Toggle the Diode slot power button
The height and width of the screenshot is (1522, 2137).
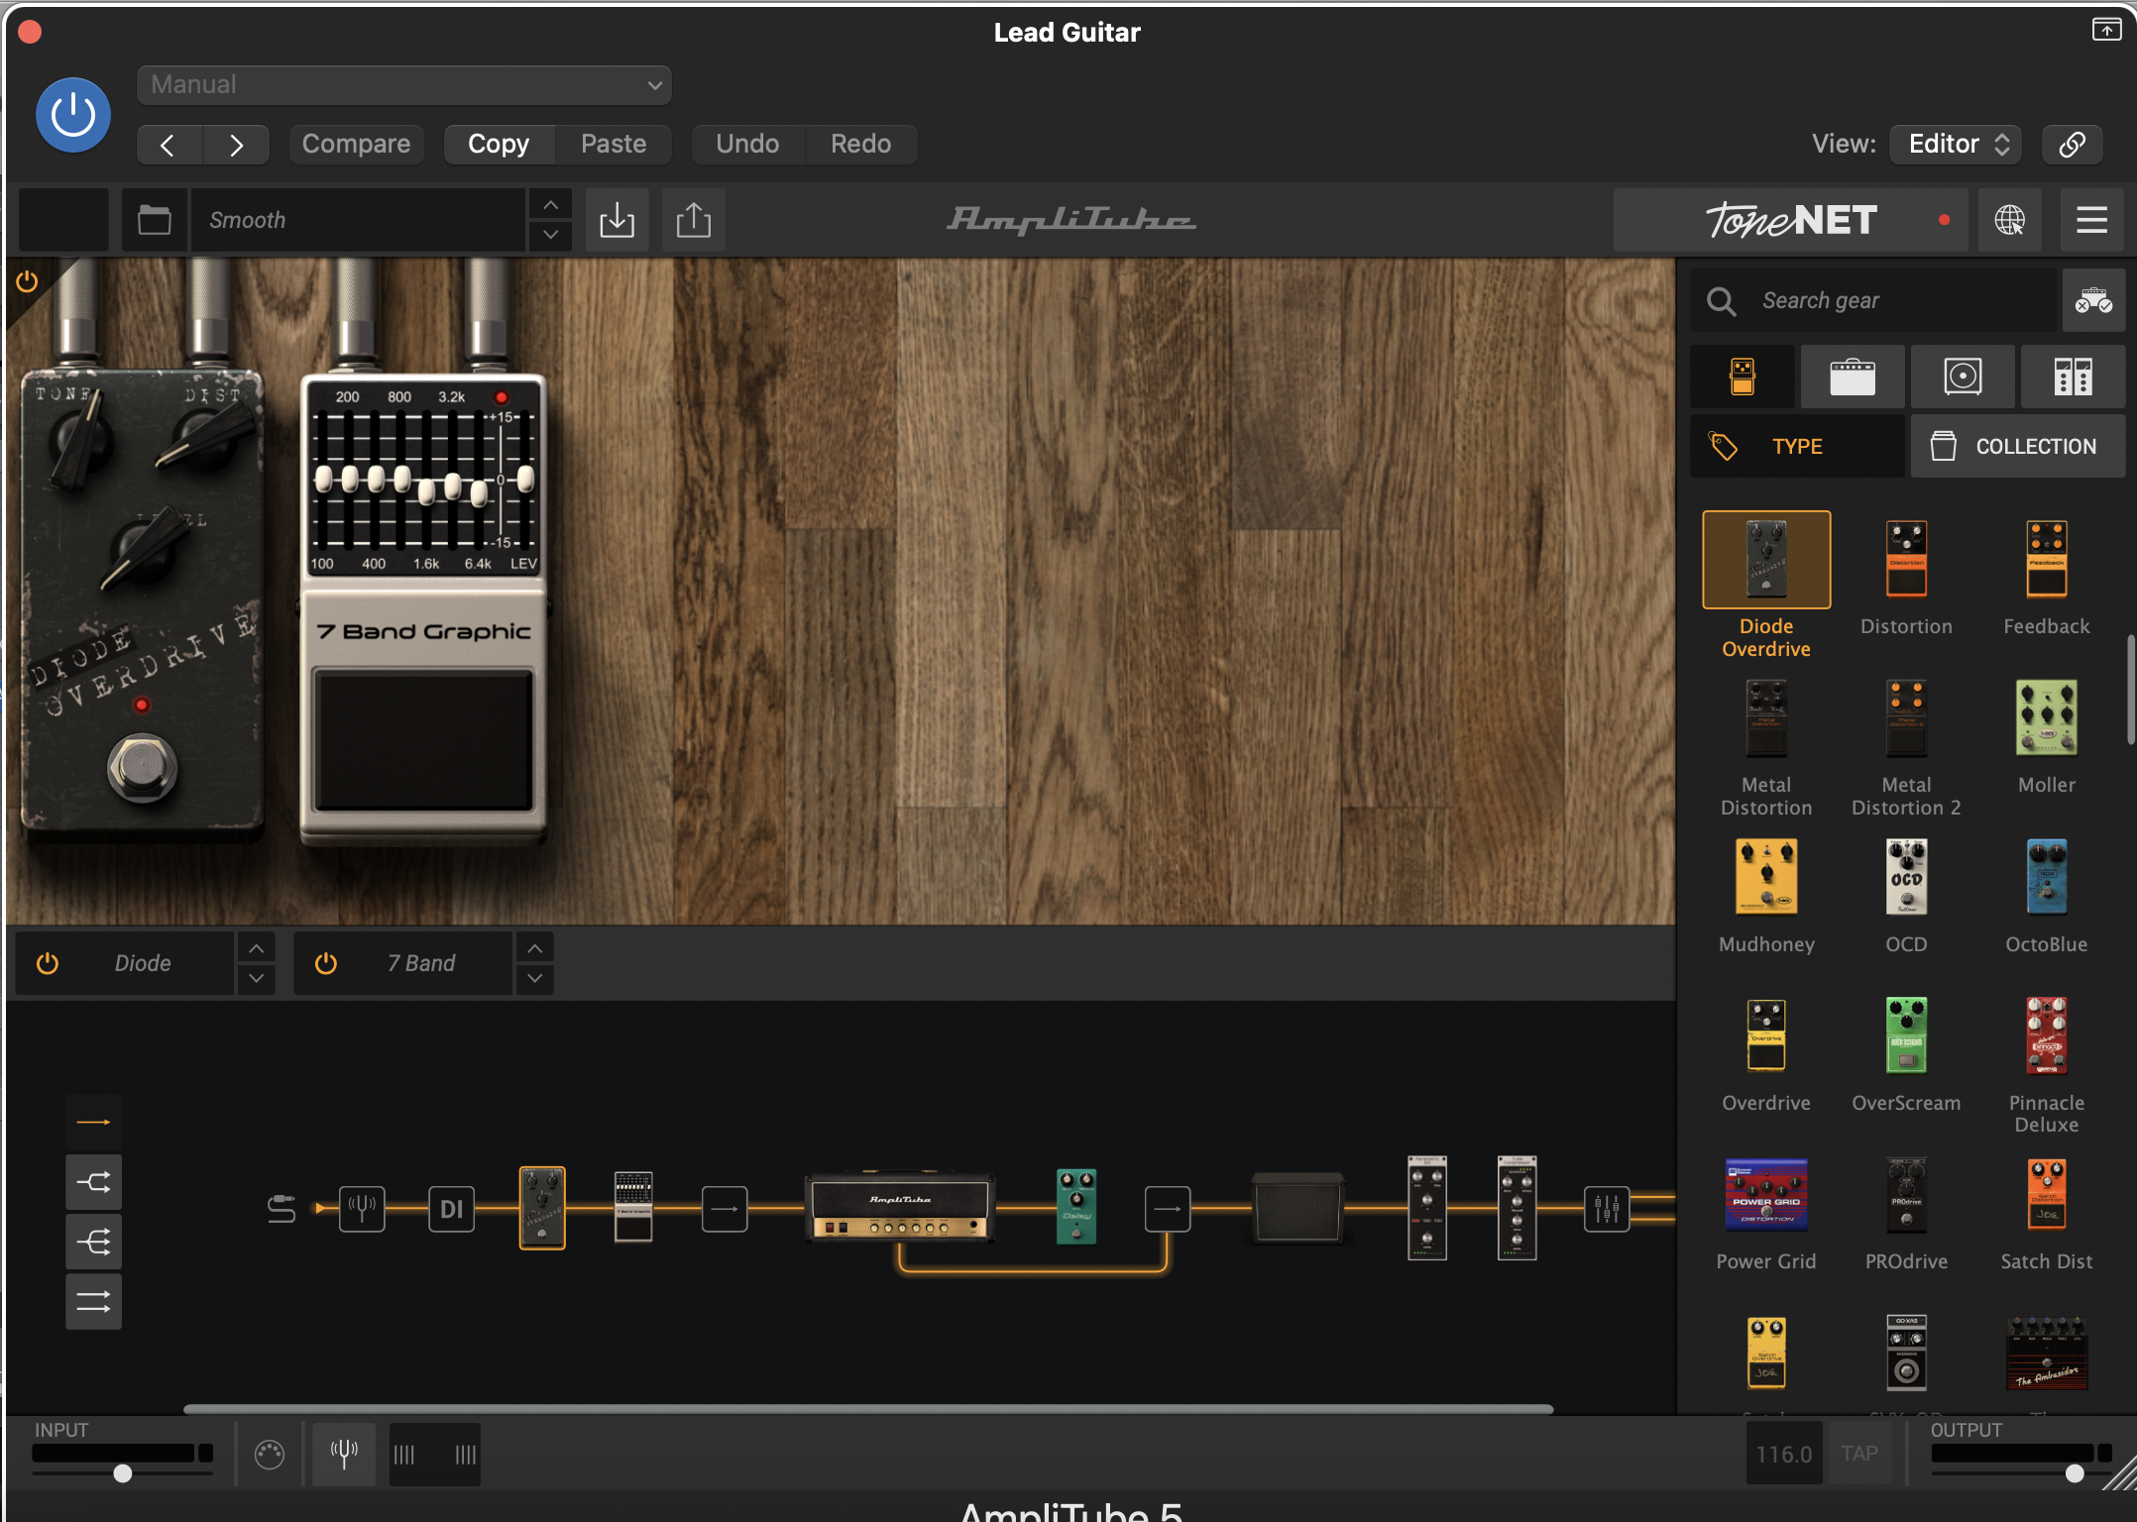point(47,963)
